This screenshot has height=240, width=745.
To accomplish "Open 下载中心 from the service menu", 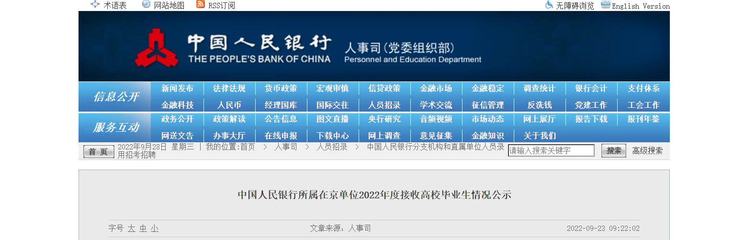I will 332,136.
